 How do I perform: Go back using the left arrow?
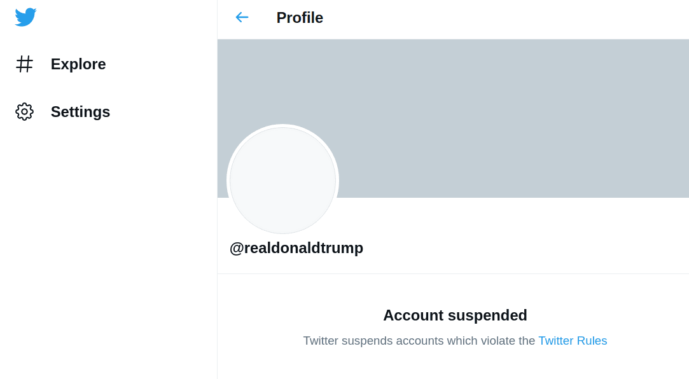tap(242, 17)
